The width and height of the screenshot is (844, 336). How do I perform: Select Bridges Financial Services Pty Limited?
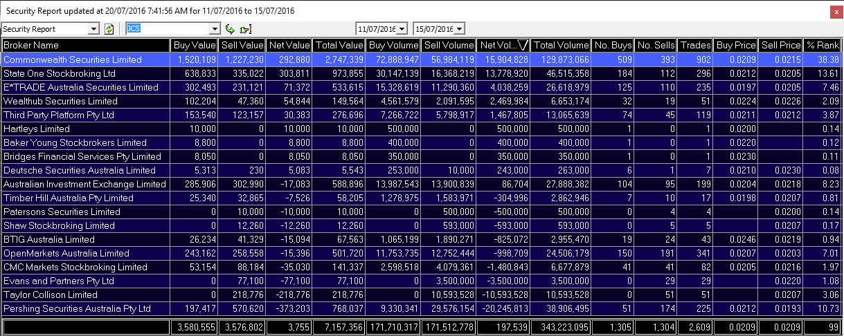point(422,156)
